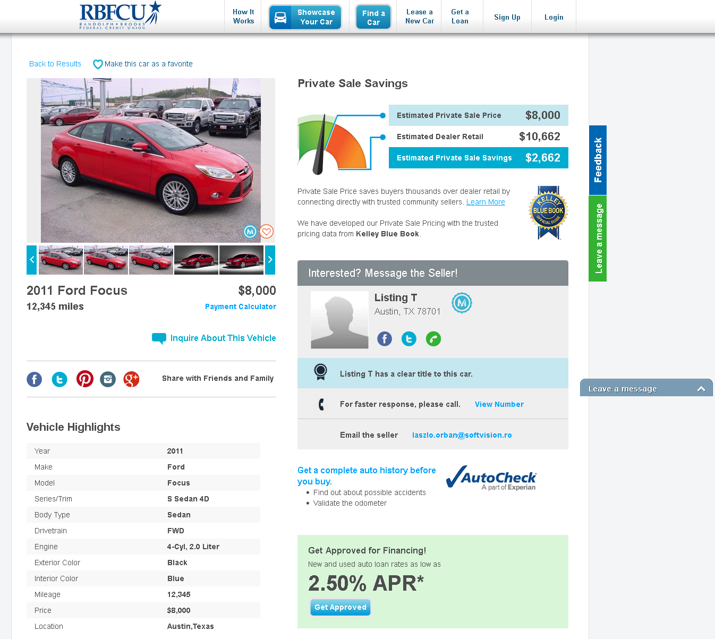This screenshot has height=639, width=715.
Task: Share the listing on Twitter
Action: click(59, 379)
